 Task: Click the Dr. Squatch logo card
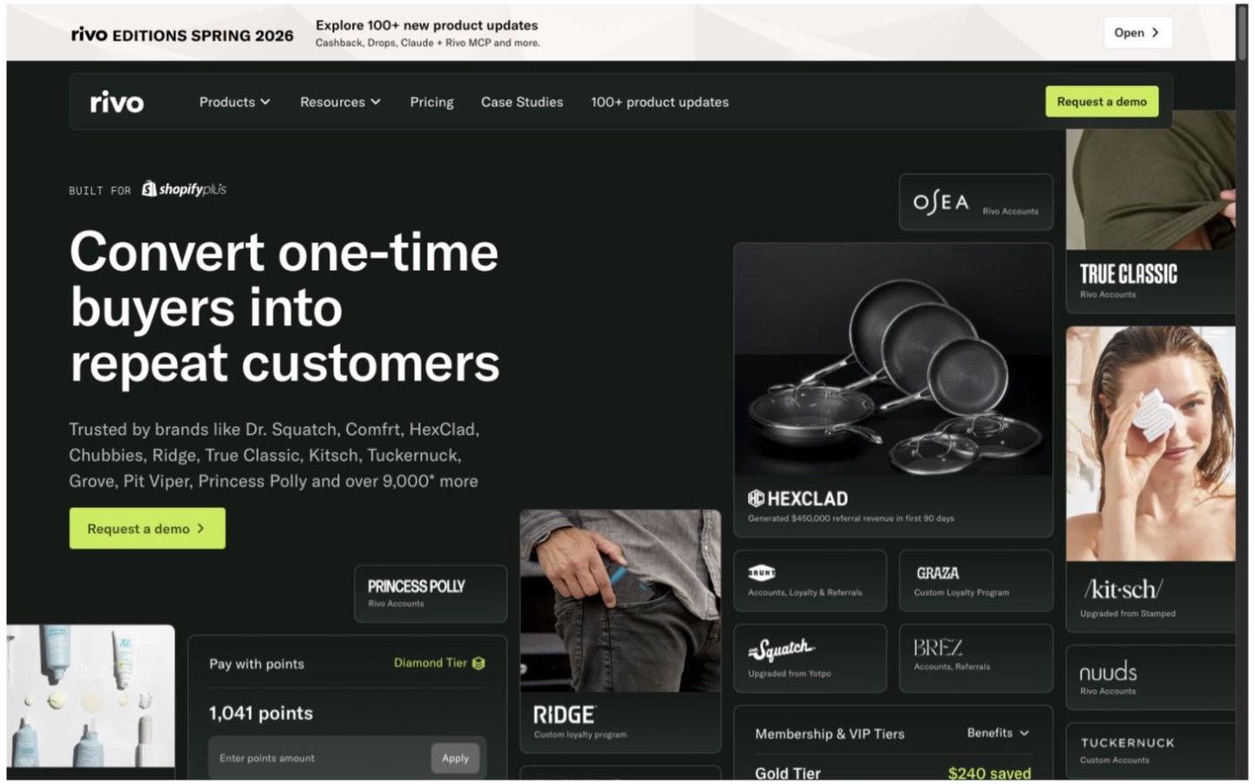[810, 659]
